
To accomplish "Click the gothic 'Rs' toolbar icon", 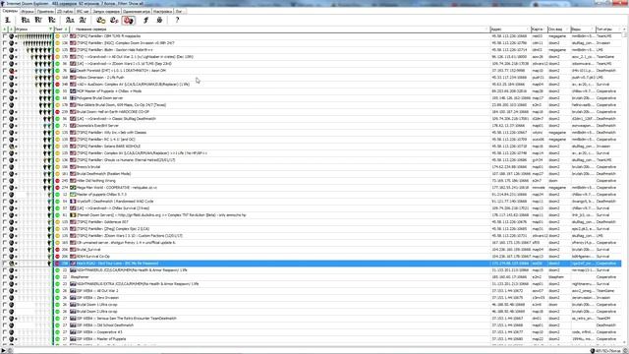I will click(26, 20).
